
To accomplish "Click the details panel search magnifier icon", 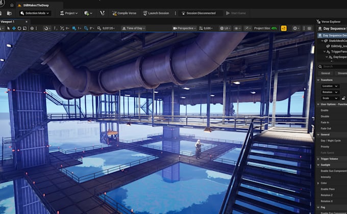I will coord(320,66).
